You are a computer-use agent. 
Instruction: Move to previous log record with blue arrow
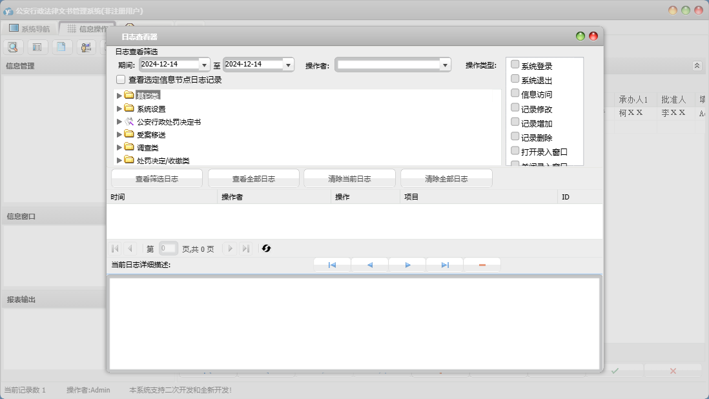(369, 265)
